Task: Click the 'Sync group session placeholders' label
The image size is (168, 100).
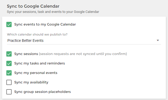Action: 43,92
